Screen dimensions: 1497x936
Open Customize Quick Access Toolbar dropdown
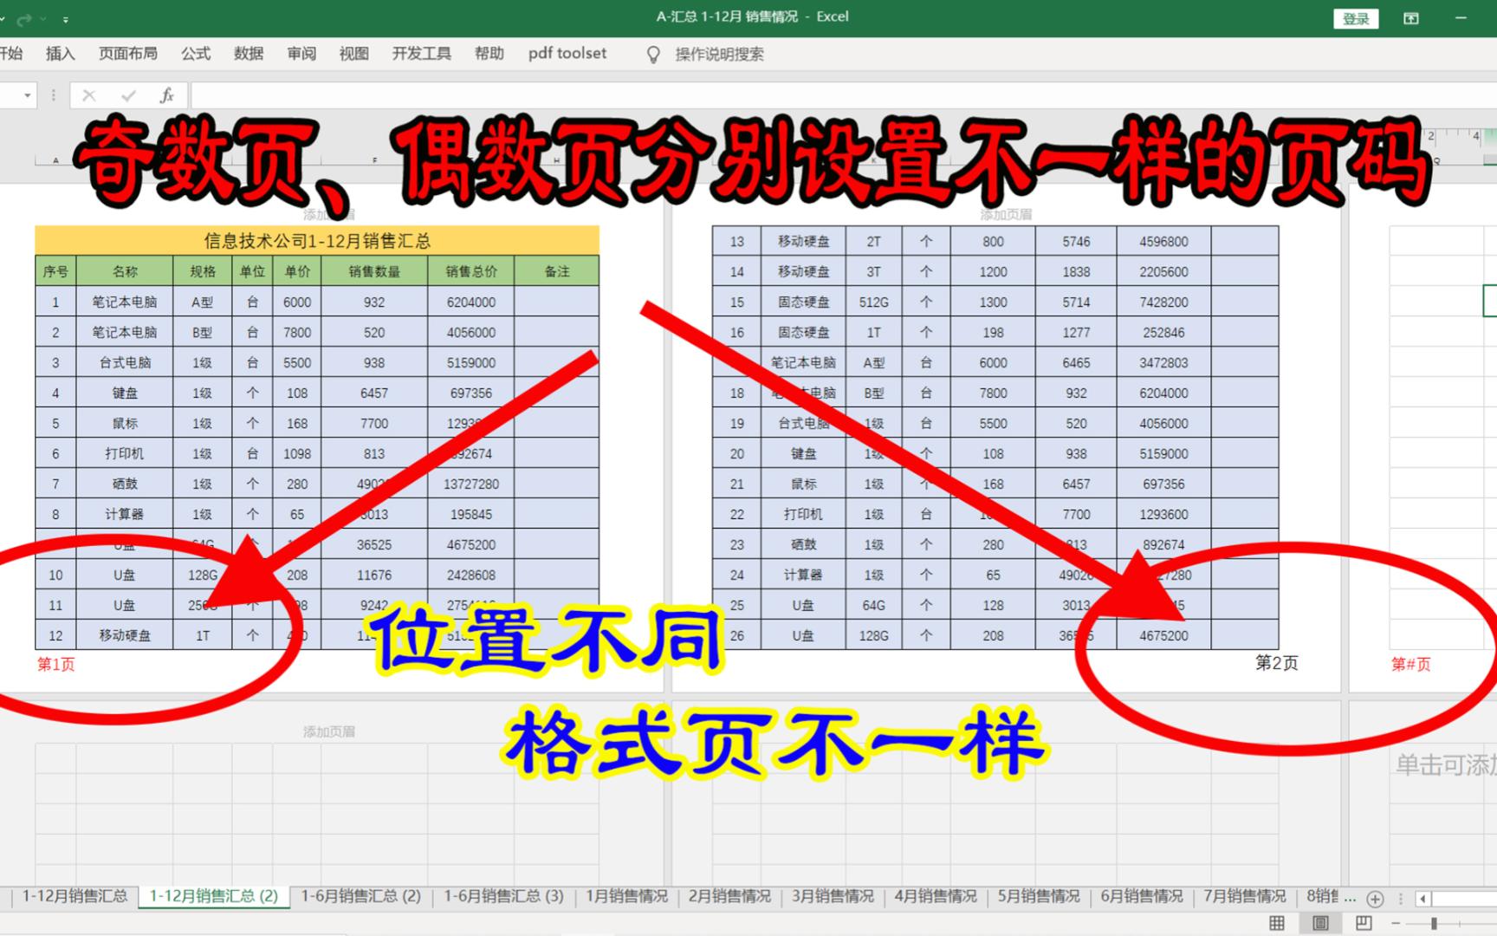(66, 18)
